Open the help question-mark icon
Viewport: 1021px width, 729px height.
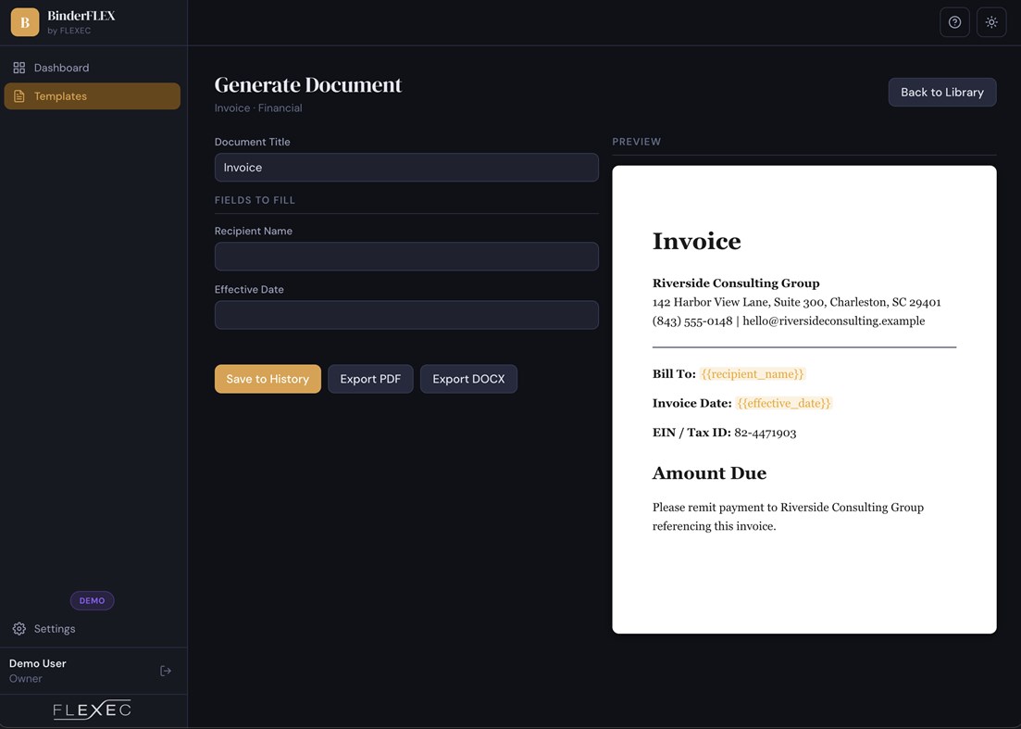pos(954,22)
